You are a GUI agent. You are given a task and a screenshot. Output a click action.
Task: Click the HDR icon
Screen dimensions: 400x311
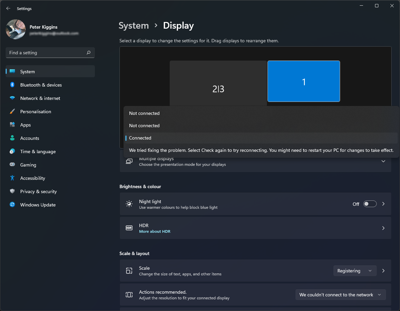129,228
